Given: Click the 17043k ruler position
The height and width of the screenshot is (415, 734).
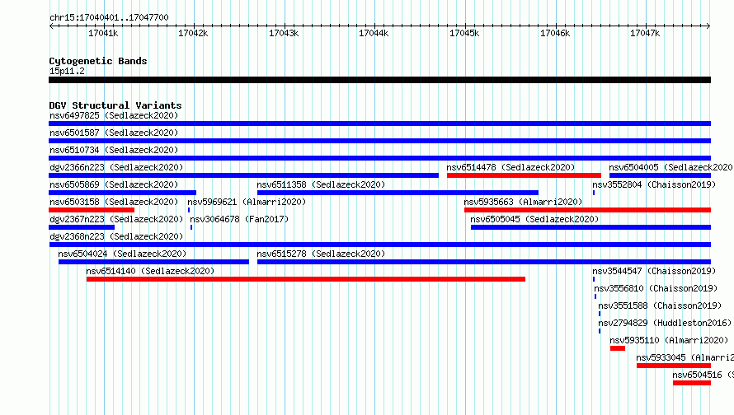Looking at the screenshot, I should (x=284, y=33).
